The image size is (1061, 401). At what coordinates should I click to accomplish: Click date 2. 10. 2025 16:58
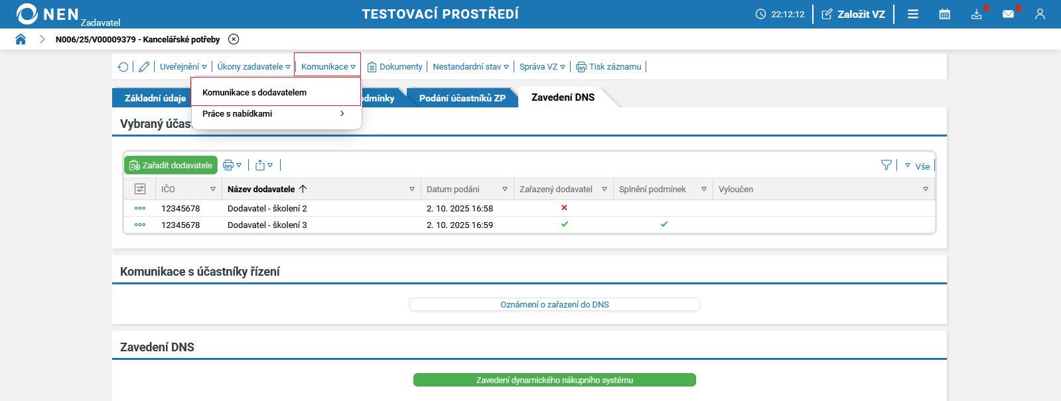460,208
